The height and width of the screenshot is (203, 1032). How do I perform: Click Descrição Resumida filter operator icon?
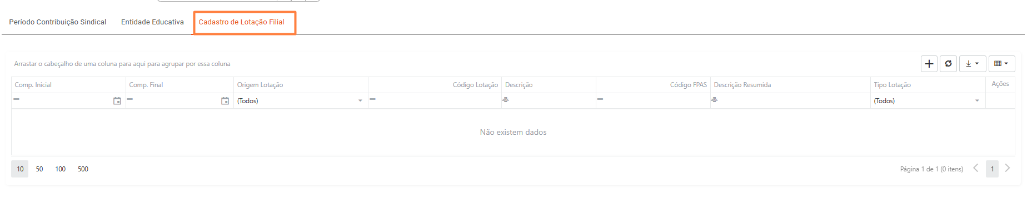pos(715,100)
